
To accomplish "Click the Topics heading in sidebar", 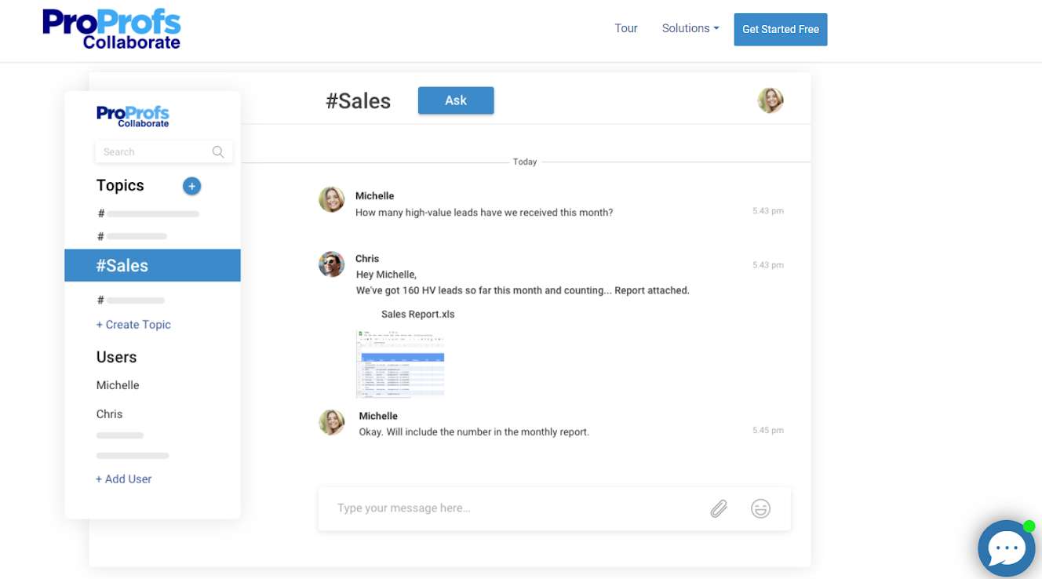I will [120, 186].
